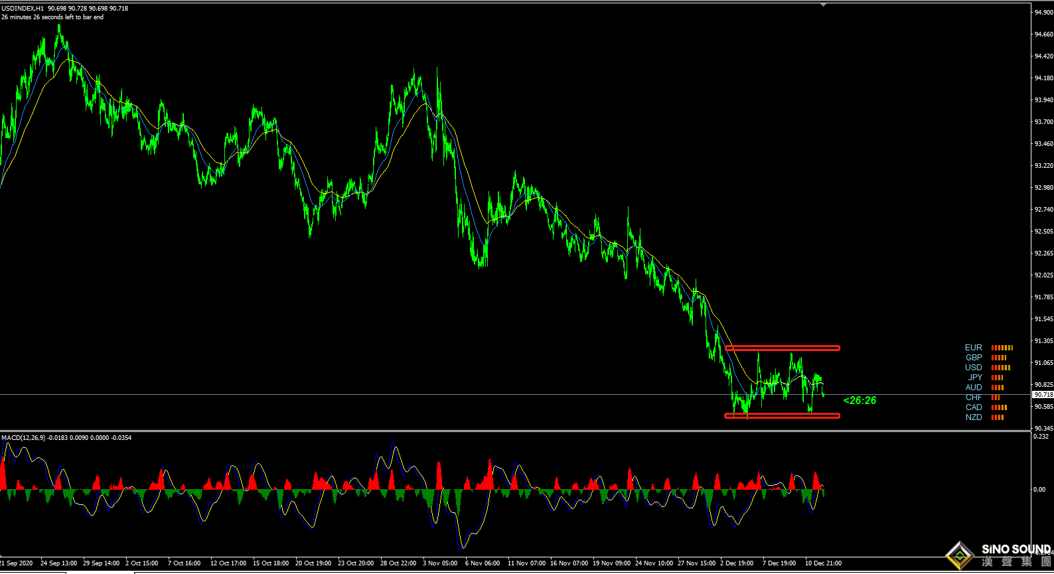Click the USD currency strength bars

(1000, 368)
